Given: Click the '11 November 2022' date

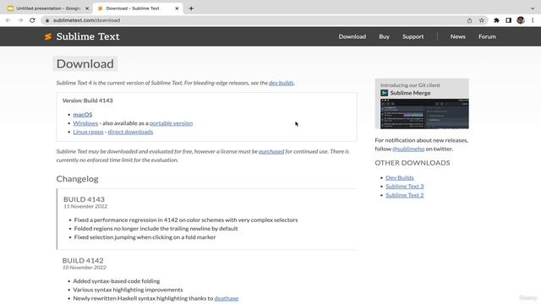Looking at the screenshot, I should pos(85,206).
